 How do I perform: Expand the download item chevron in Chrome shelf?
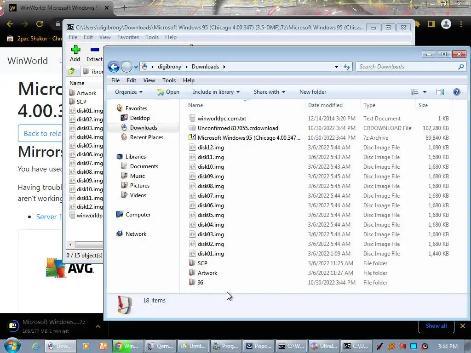point(98,326)
